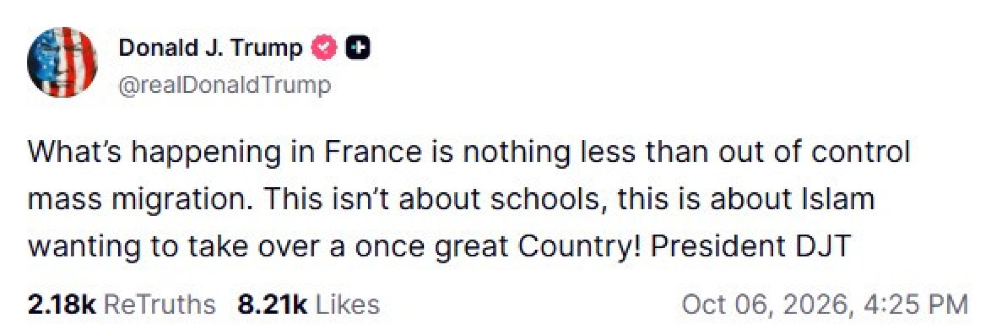Screen dimensions: 991x329
Task: View the ReTruths label list
Action: pyautogui.click(x=159, y=304)
